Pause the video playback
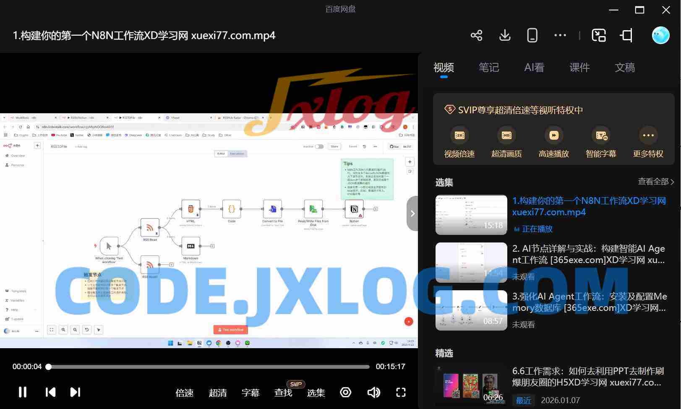Screen dimensions: 681x409 pyautogui.click(x=23, y=392)
